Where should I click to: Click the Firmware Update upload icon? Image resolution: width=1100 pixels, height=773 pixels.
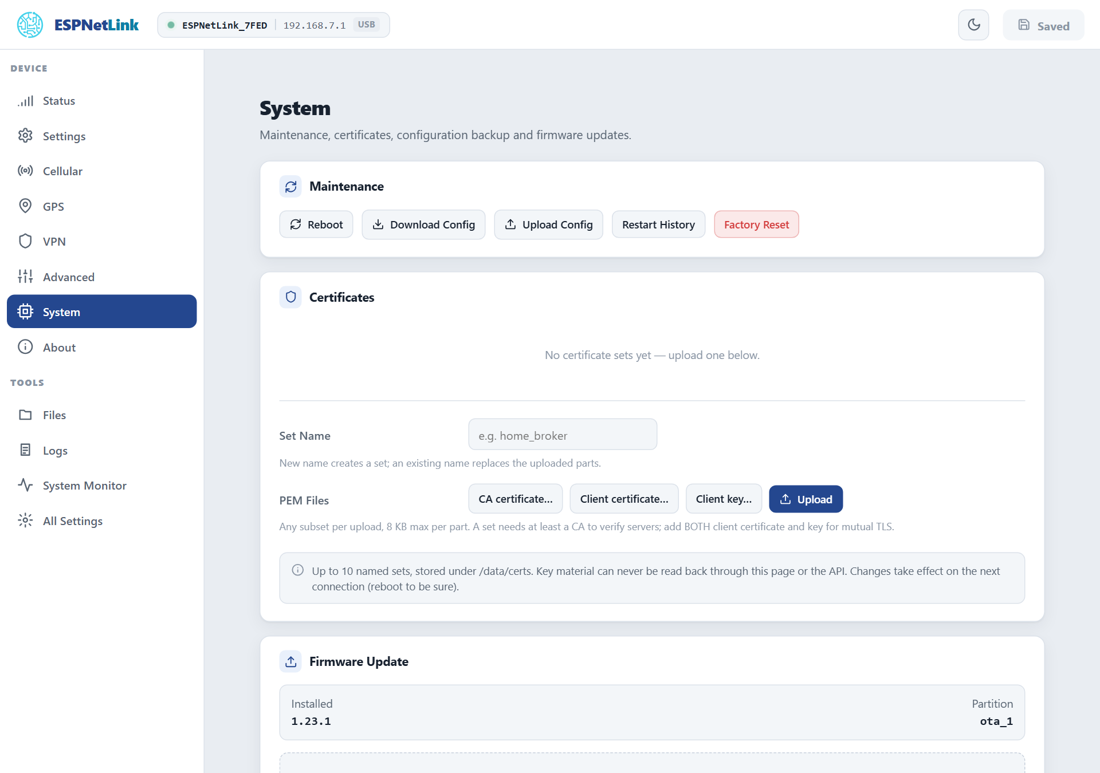(290, 661)
